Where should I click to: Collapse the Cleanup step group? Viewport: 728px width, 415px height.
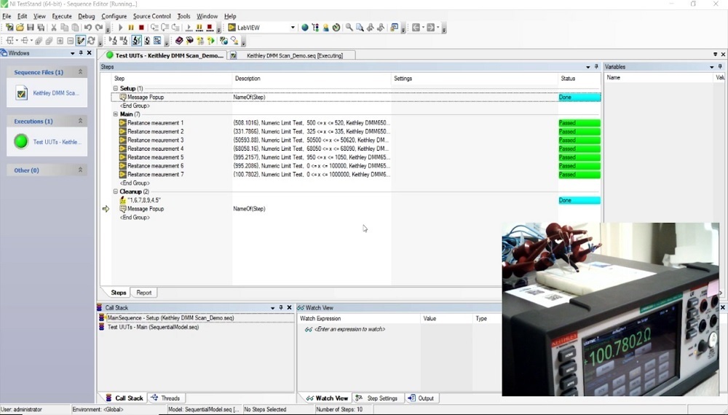click(x=116, y=191)
